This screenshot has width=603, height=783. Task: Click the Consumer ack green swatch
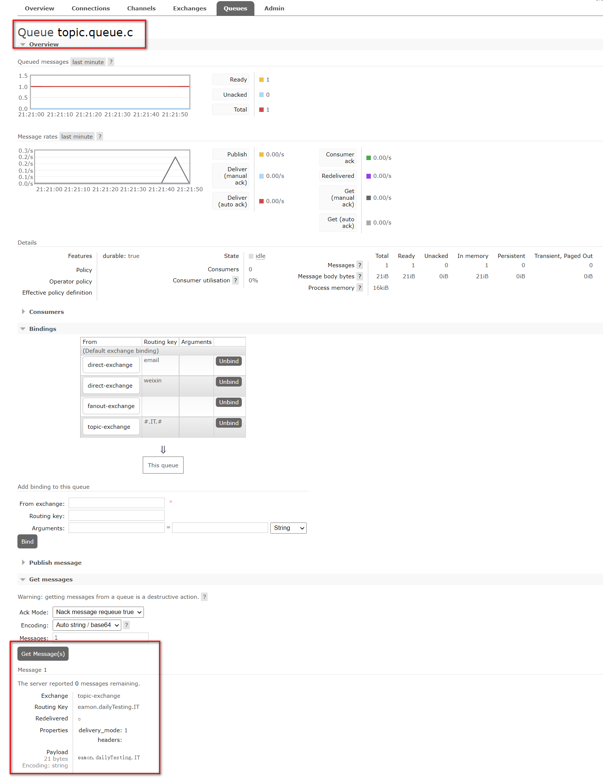point(369,157)
